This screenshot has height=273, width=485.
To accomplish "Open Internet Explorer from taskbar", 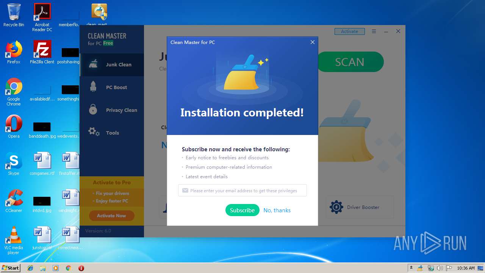I will (30, 268).
